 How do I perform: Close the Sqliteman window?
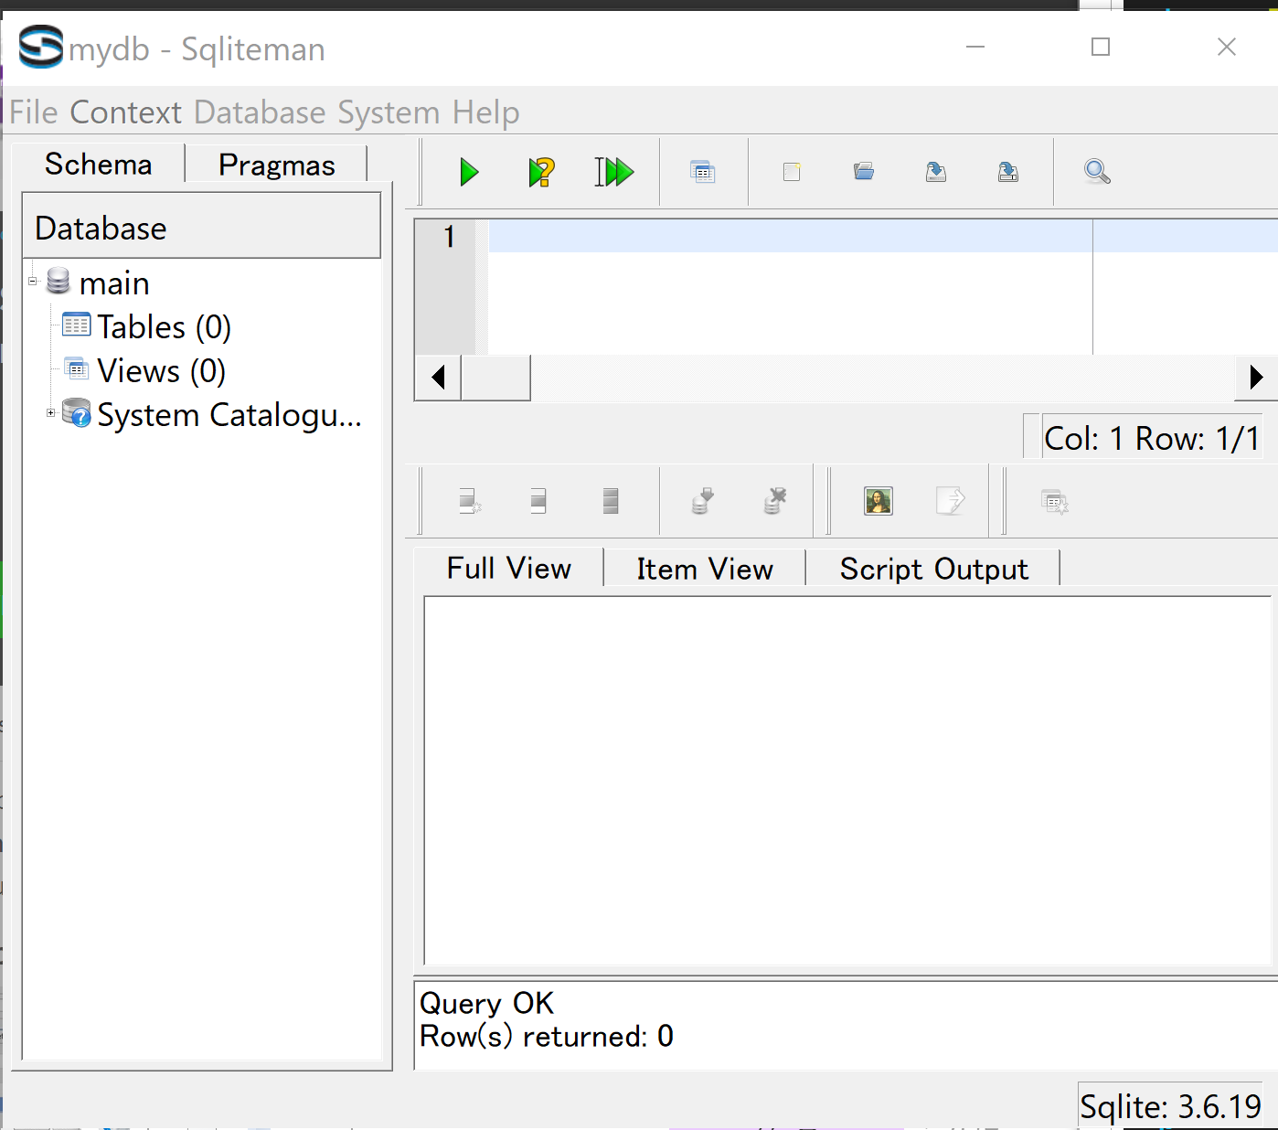(x=1227, y=47)
